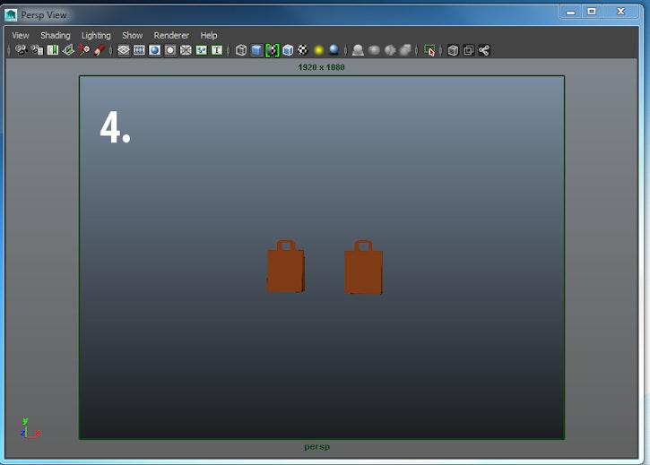
Task: Toggle the Resolution Gate overlay
Action: (x=154, y=50)
